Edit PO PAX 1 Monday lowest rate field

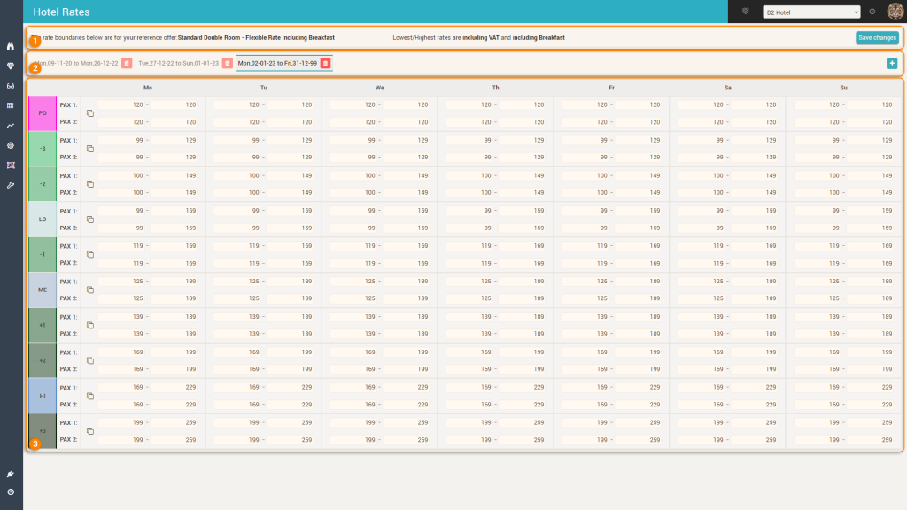[120, 104]
